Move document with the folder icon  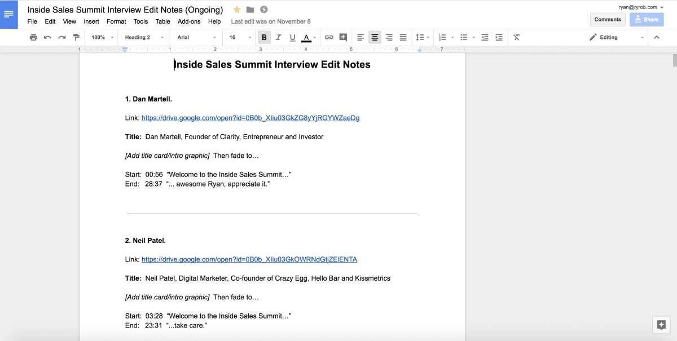(x=250, y=10)
